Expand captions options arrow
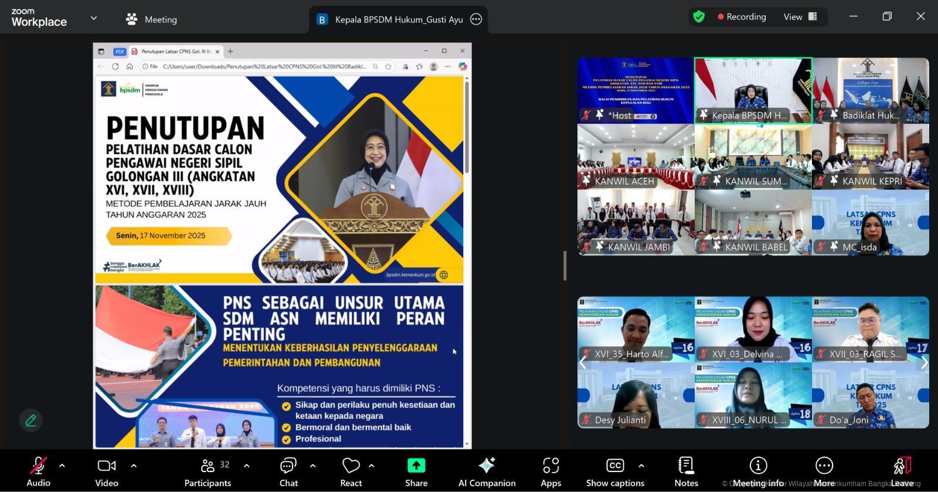The width and height of the screenshot is (938, 492). click(x=641, y=466)
